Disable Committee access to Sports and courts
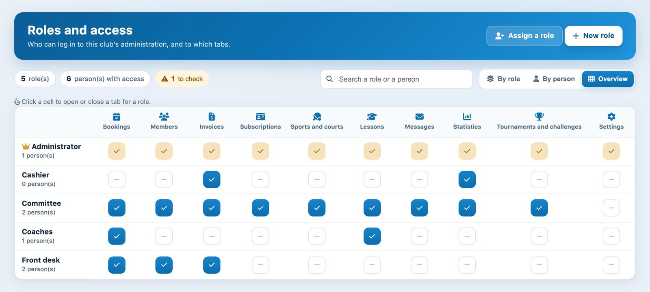Screen dimensions: 650x292 pos(317,208)
